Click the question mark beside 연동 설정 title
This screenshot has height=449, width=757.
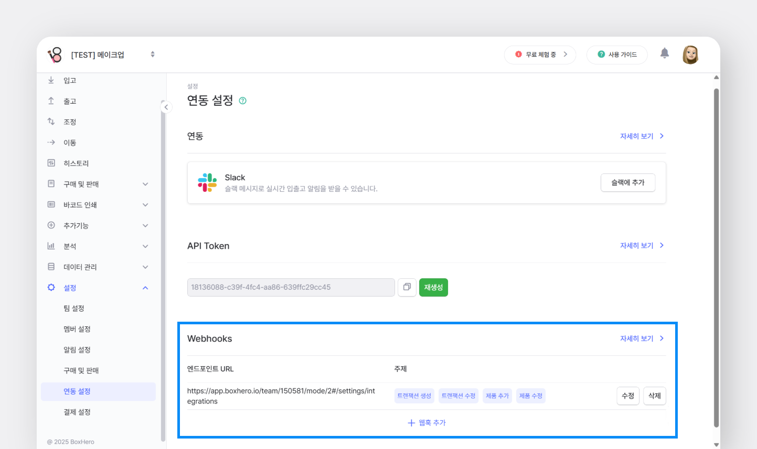pos(242,100)
